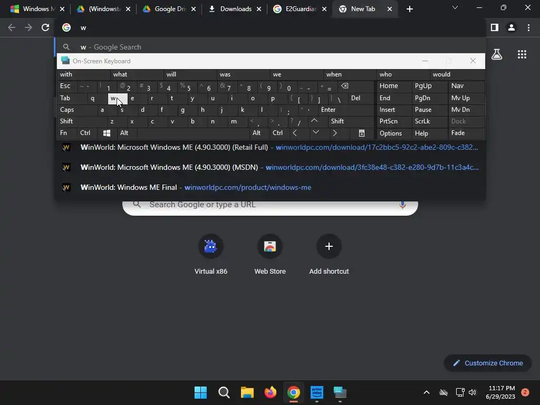This screenshot has height=405, width=540.
Task: Switch to the Windows ME tab
Action: 37,9
